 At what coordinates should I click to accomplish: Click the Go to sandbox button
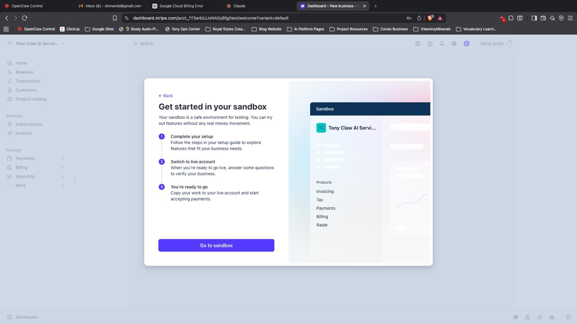[x=216, y=245]
